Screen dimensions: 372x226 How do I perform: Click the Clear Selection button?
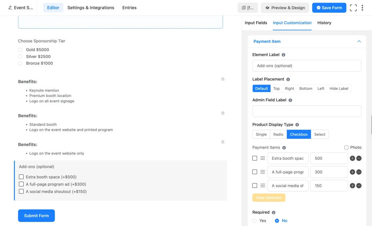(x=269, y=198)
